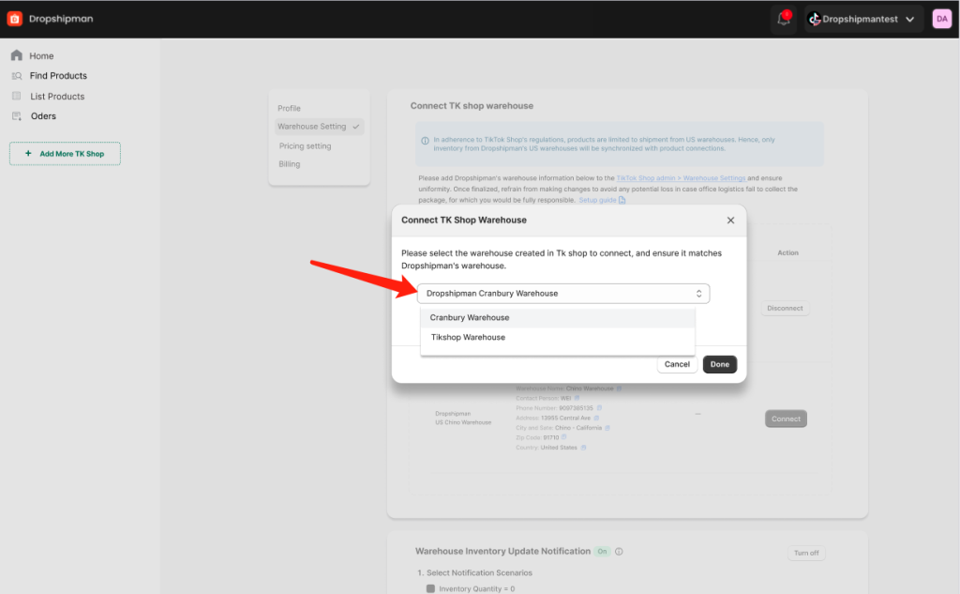
Task: Tick the Inventory Quantity = 0 checkbox
Action: (x=430, y=589)
